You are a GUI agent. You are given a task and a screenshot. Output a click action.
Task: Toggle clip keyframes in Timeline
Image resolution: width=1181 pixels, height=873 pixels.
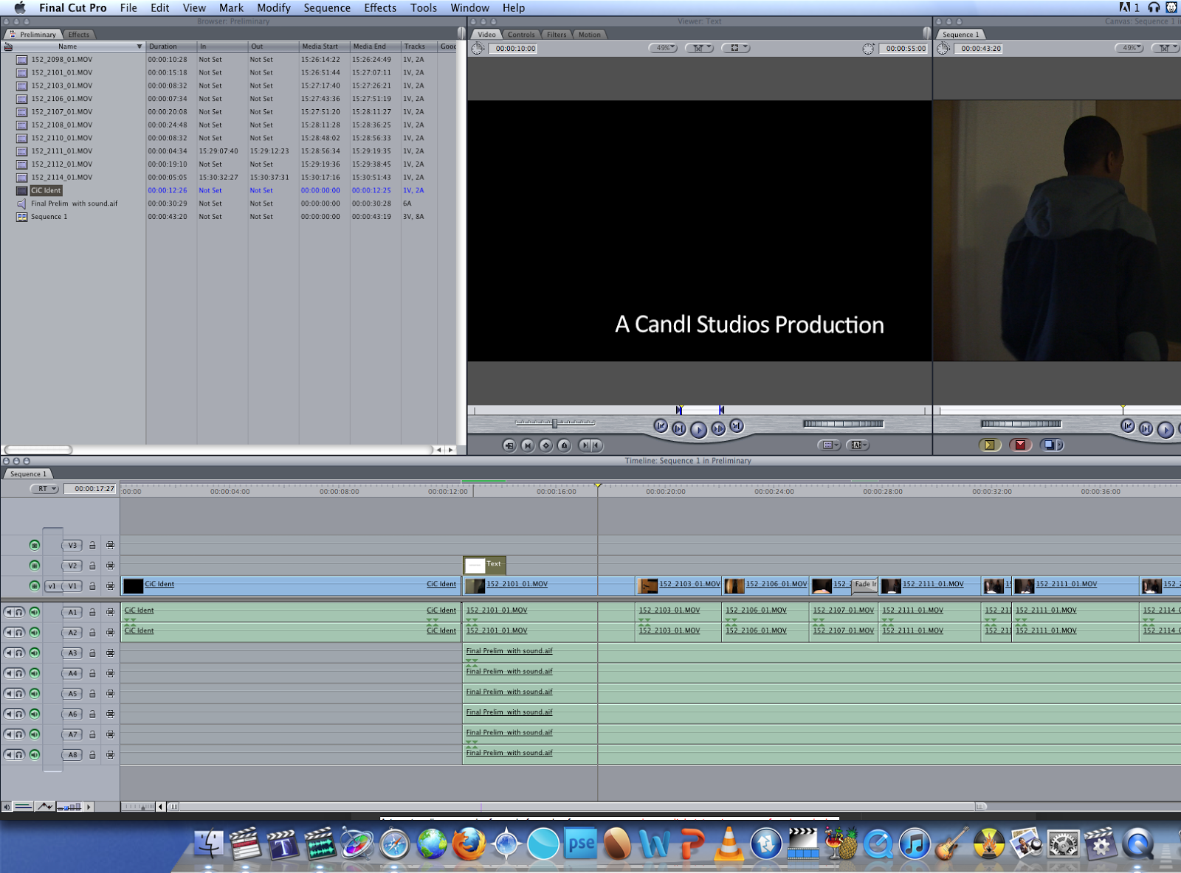[24, 807]
